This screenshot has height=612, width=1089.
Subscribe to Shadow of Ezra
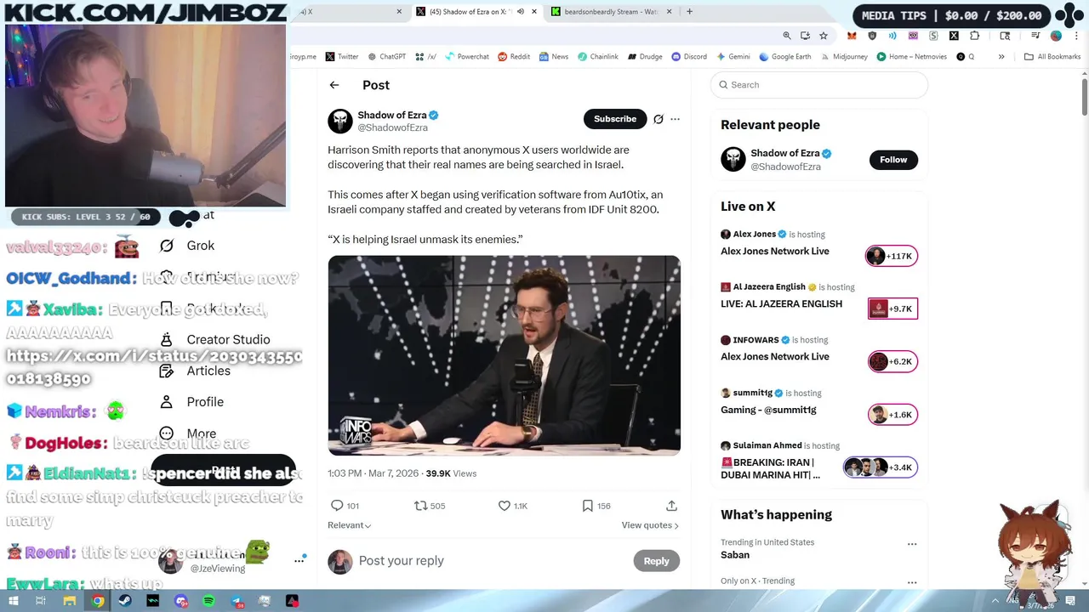pos(615,119)
